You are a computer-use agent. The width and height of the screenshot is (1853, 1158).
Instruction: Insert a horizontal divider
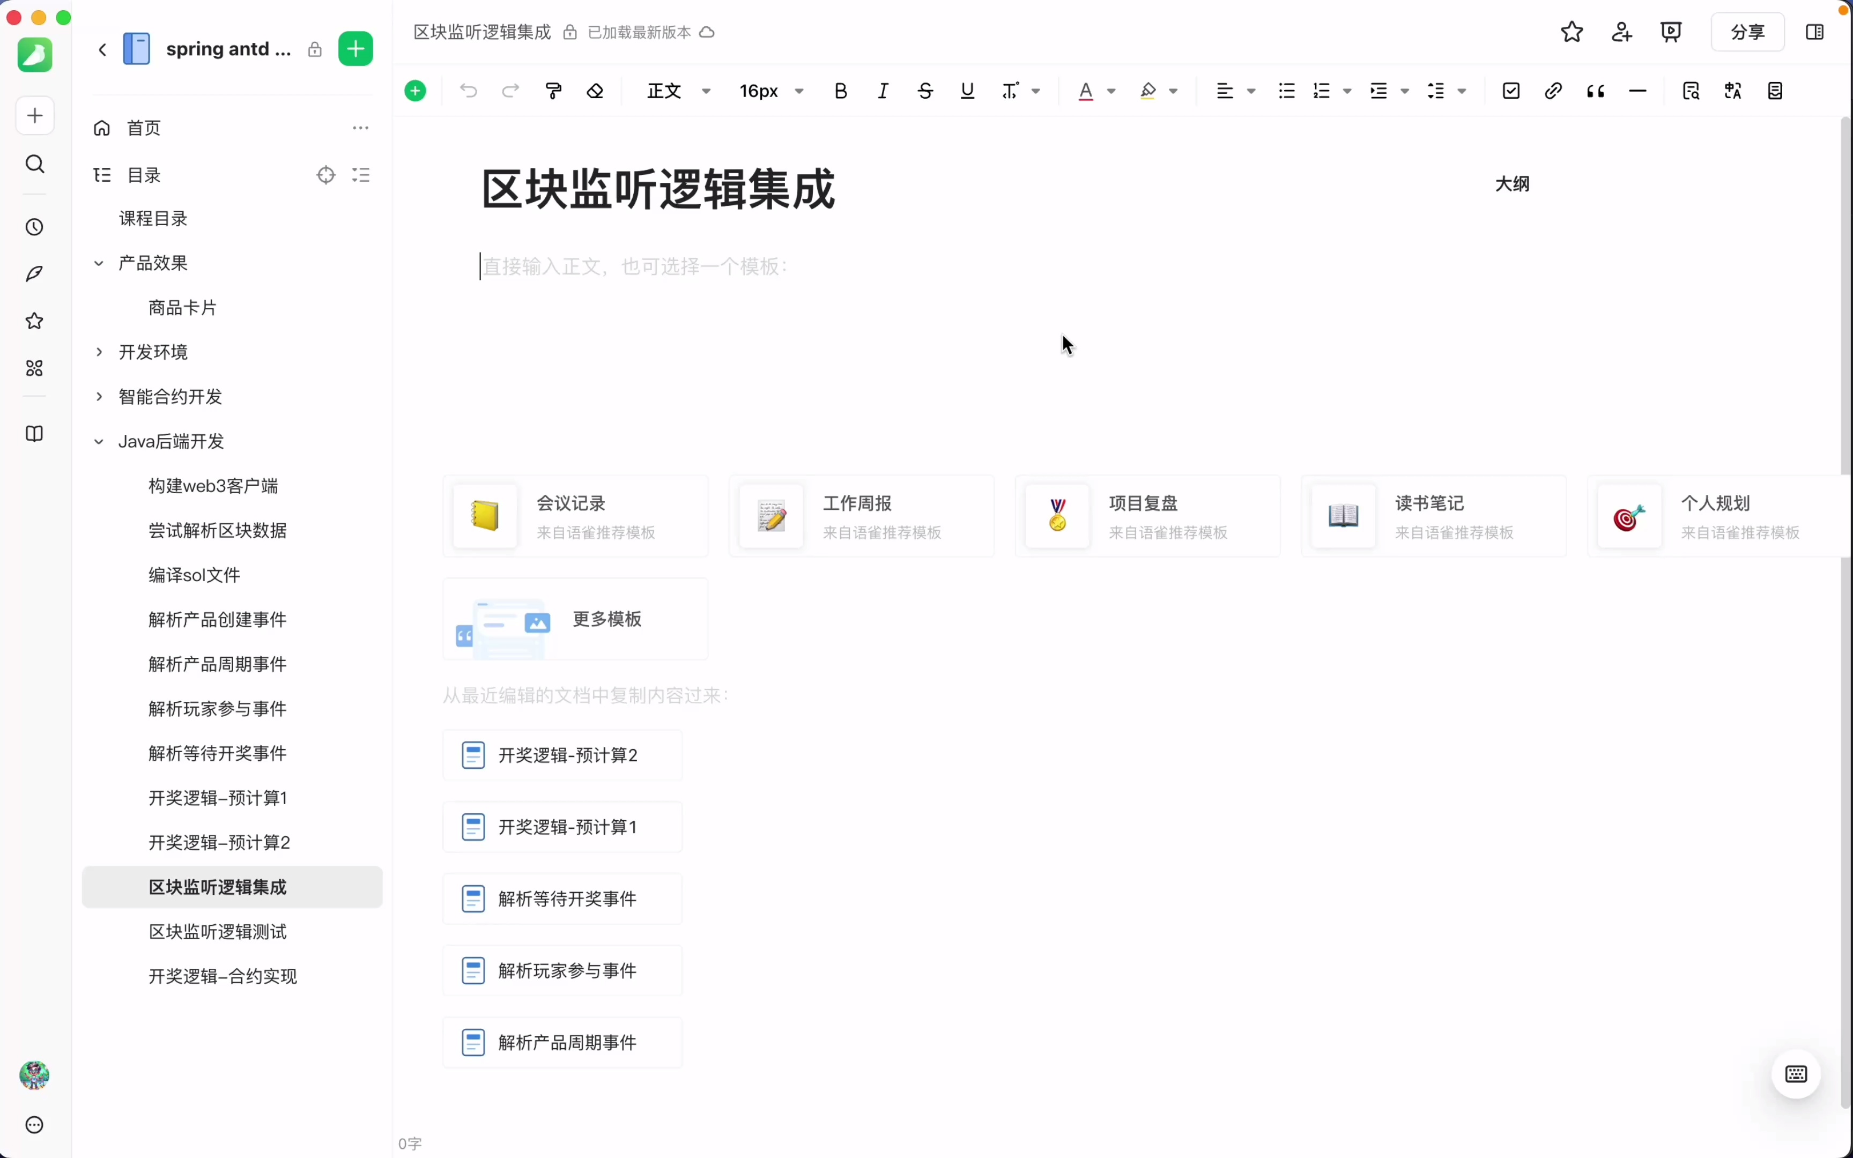1638,91
